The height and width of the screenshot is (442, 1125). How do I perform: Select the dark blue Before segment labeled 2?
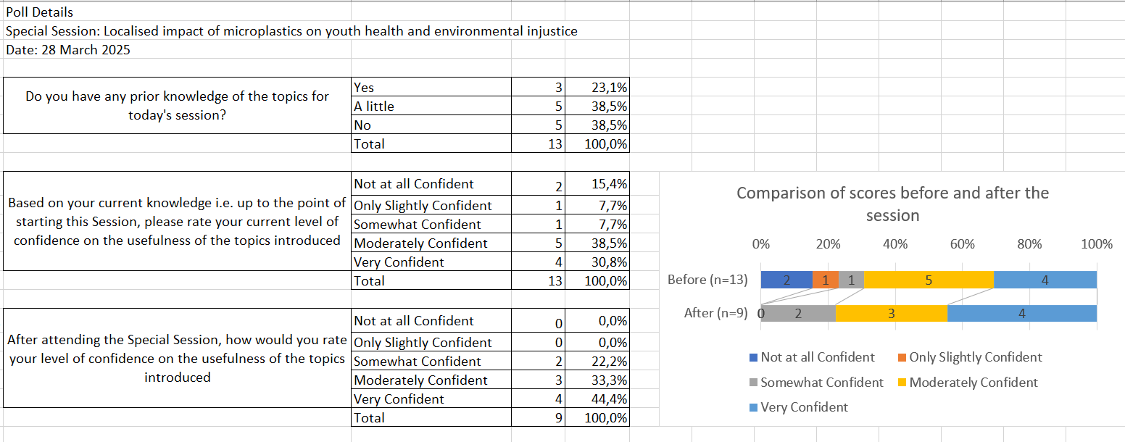click(786, 280)
